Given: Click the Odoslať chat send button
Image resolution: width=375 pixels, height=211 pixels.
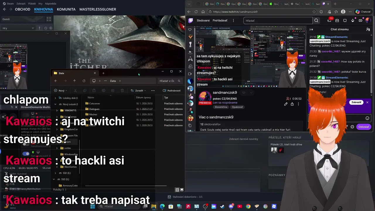Looking at the screenshot, I should [364, 127].
